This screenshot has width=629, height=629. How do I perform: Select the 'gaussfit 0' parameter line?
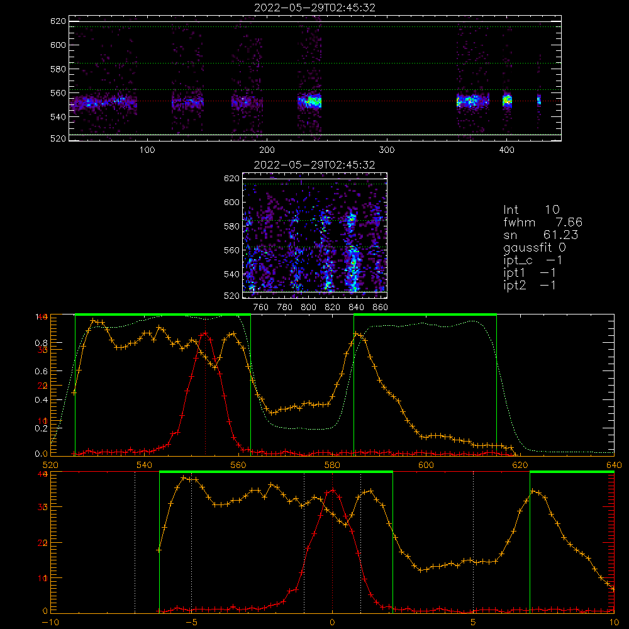click(x=535, y=247)
